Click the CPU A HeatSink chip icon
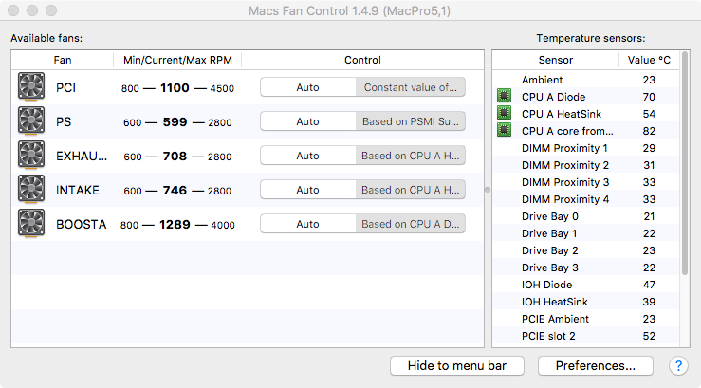 pos(505,114)
